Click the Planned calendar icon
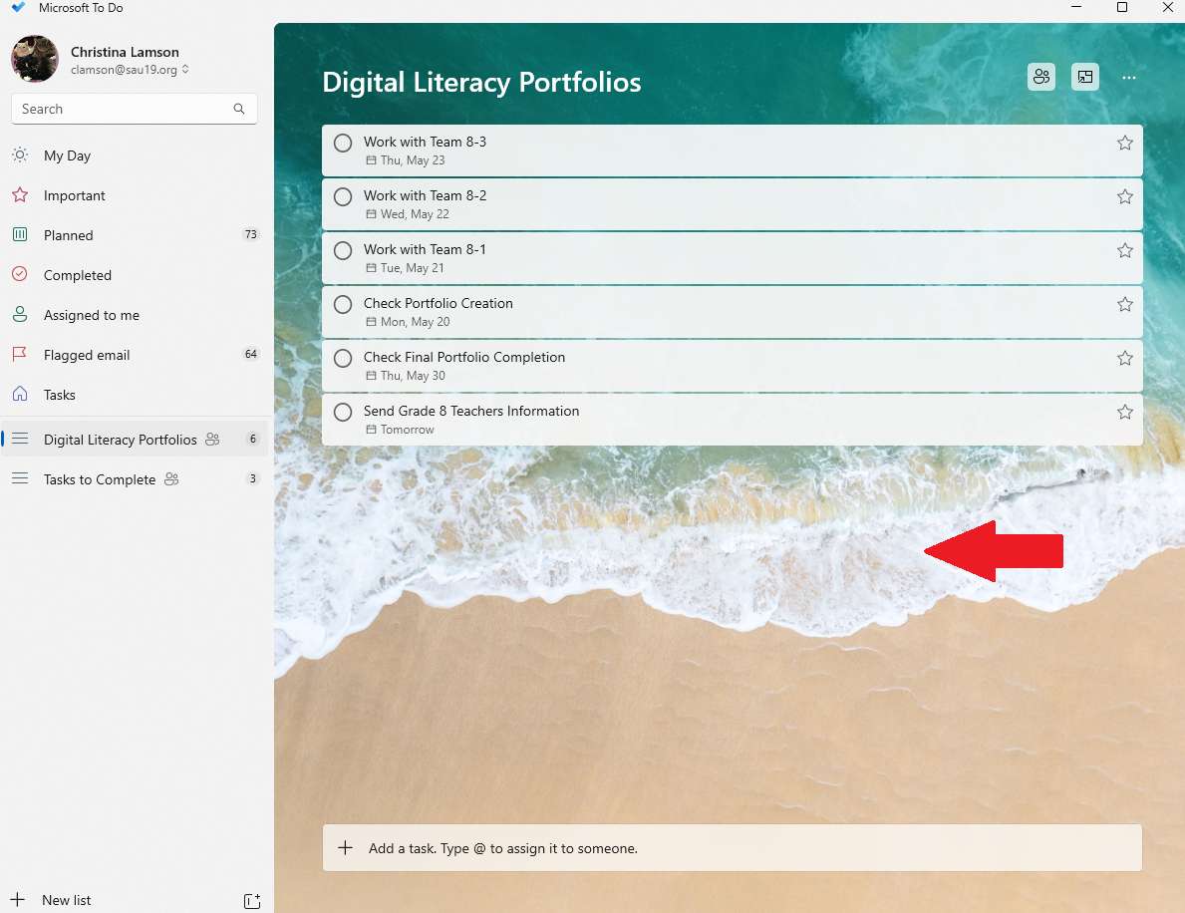The image size is (1185, 913). 20,234
